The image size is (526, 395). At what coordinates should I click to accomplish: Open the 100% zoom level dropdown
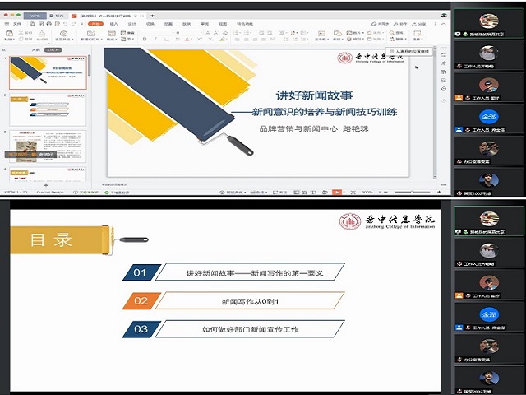pyautogui.click(x=367, y=192)
